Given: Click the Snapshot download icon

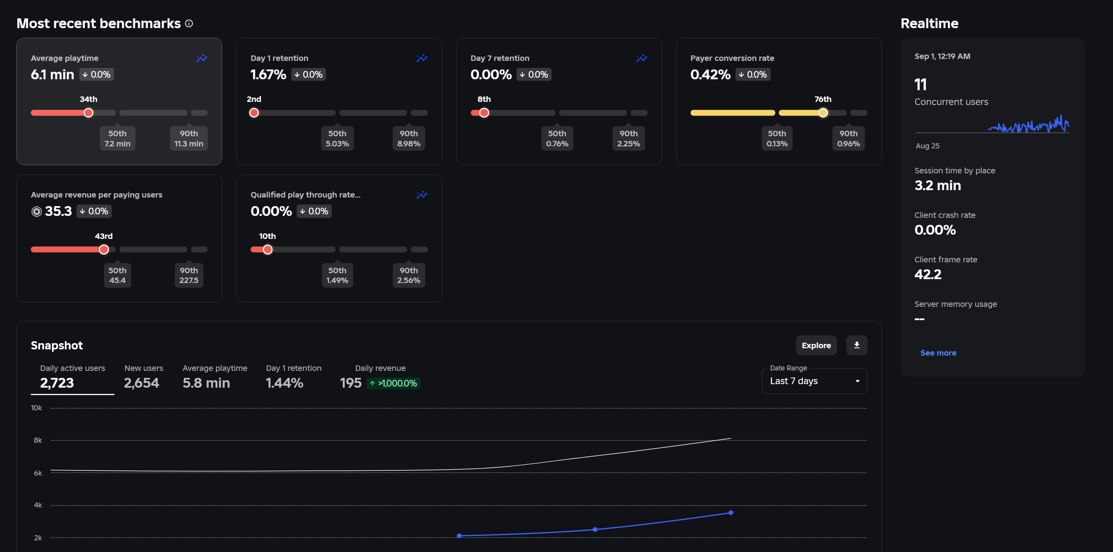Looking at the screenshot, I should pos(857,345).
